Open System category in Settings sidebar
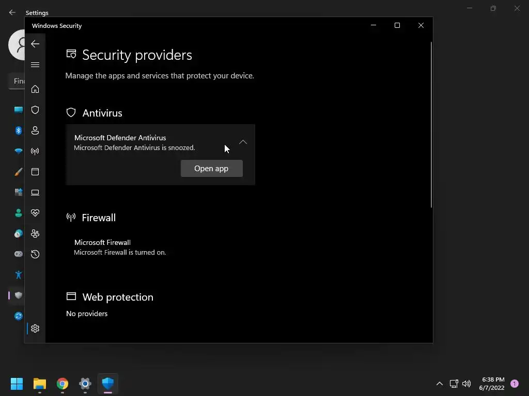 pyautogui.click(x=18, y=110)
